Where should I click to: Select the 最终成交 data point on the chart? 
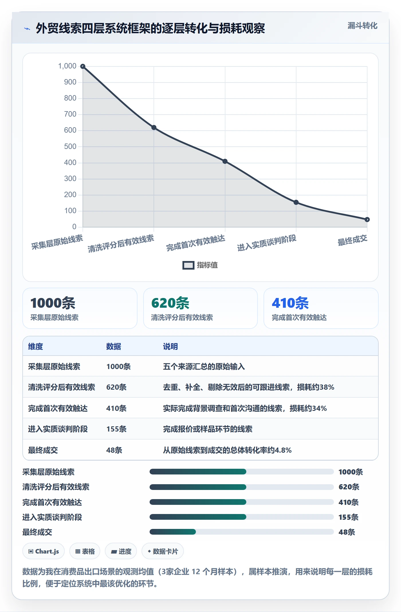point(367,219)
